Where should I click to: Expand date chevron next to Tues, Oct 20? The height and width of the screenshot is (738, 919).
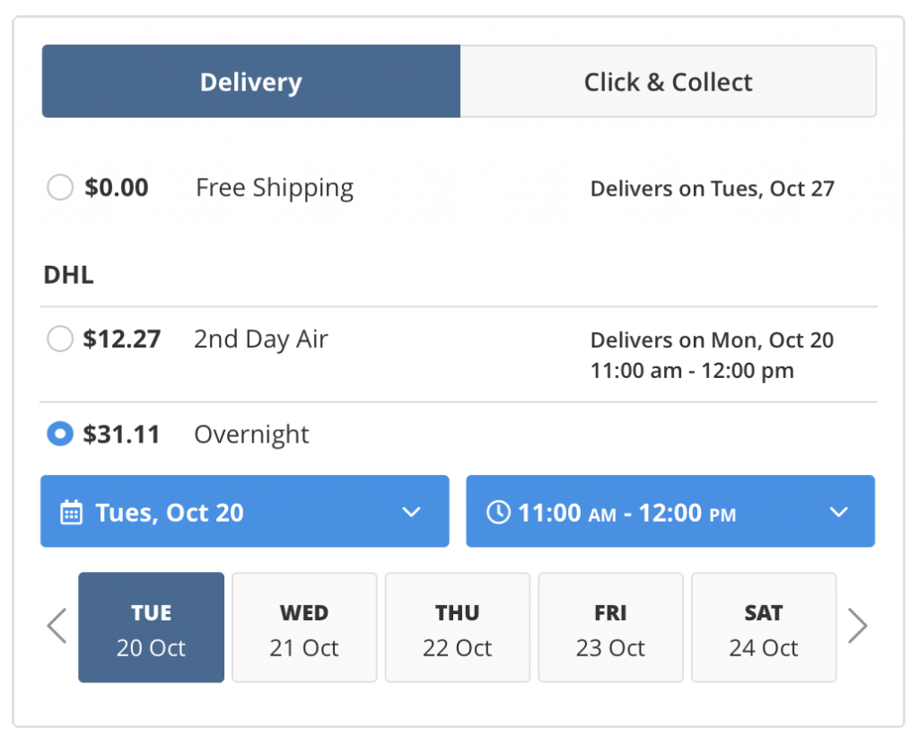pos(411,513)
